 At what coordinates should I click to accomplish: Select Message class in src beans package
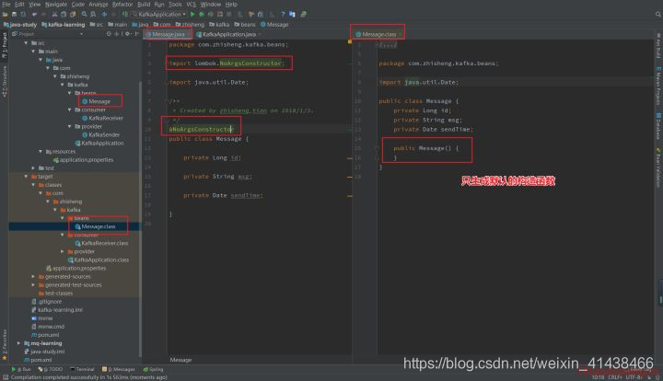[97, 102]
